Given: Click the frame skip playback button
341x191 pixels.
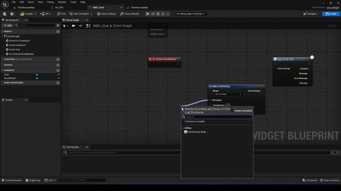Looking at the screenshot, I should click(153, 14).
